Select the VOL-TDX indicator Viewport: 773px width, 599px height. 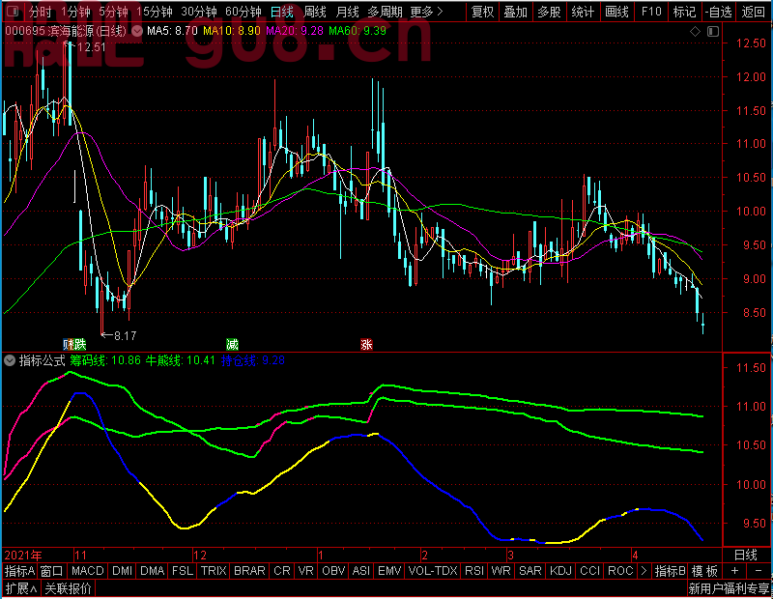click(x=433, y=571)
